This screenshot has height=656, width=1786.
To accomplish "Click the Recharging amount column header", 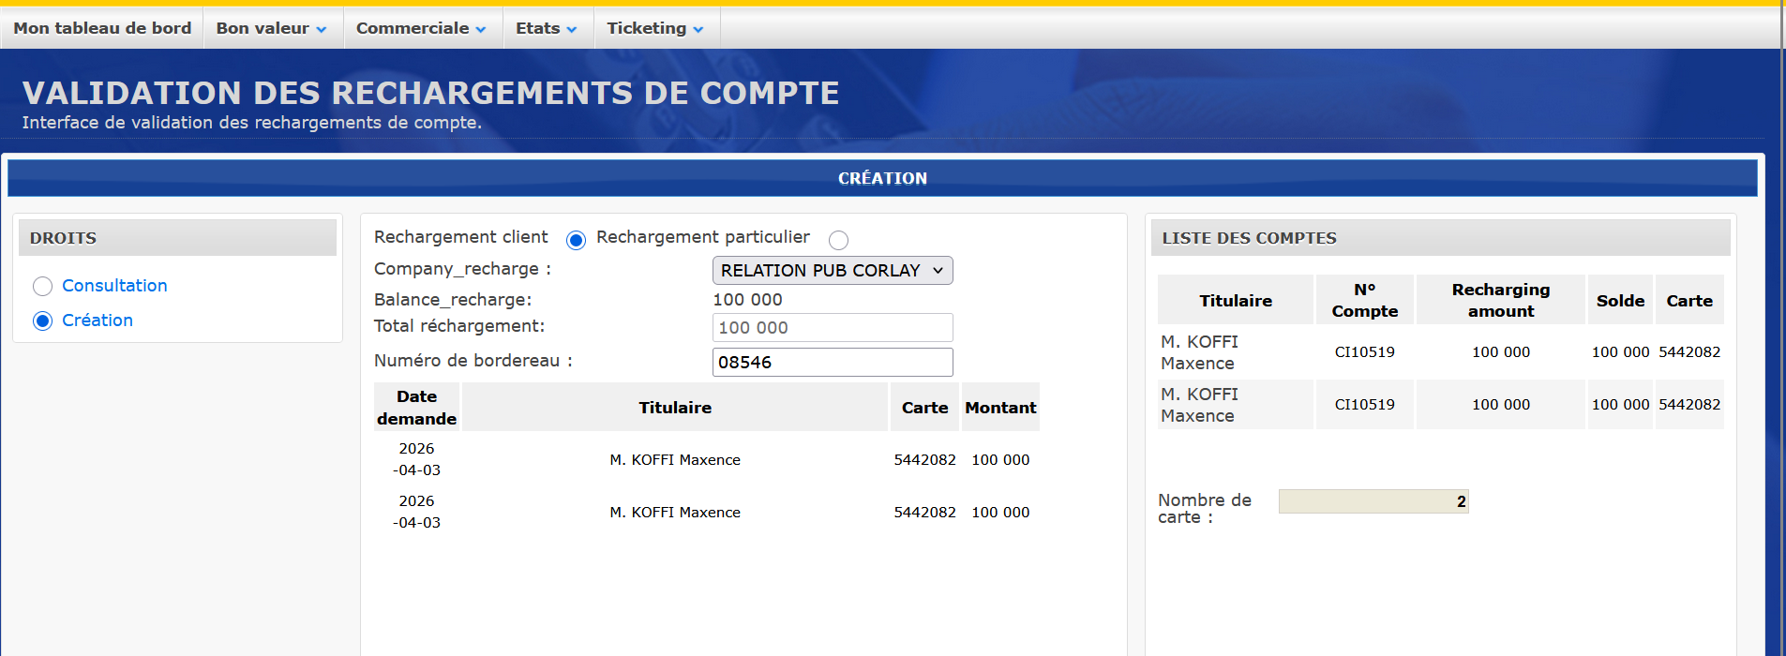I will click(x=1500, y=301).
